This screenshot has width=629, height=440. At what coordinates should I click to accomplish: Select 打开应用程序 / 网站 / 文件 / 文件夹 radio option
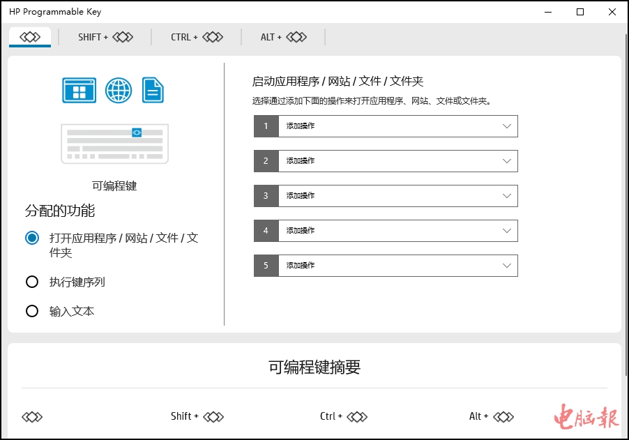pos(32,238)
